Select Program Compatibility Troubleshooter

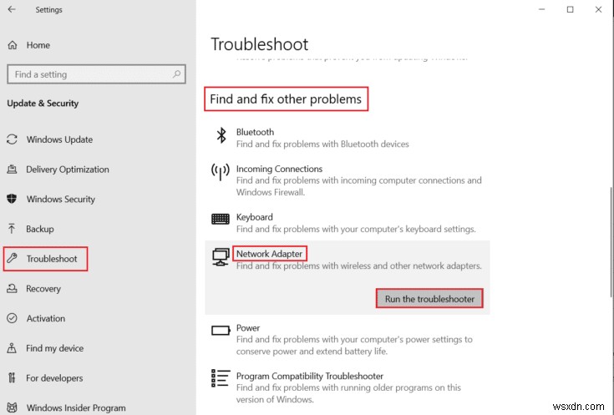[310, 377]
